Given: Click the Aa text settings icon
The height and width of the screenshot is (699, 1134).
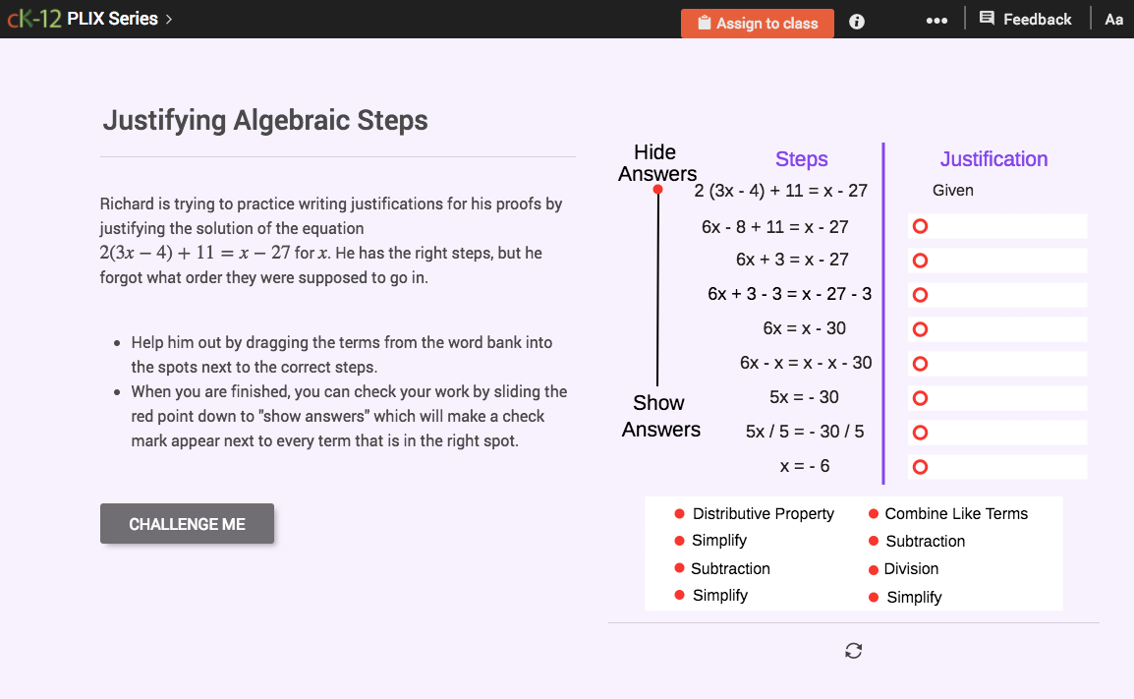Looking at the screenshot, I should coord(1113,19).
